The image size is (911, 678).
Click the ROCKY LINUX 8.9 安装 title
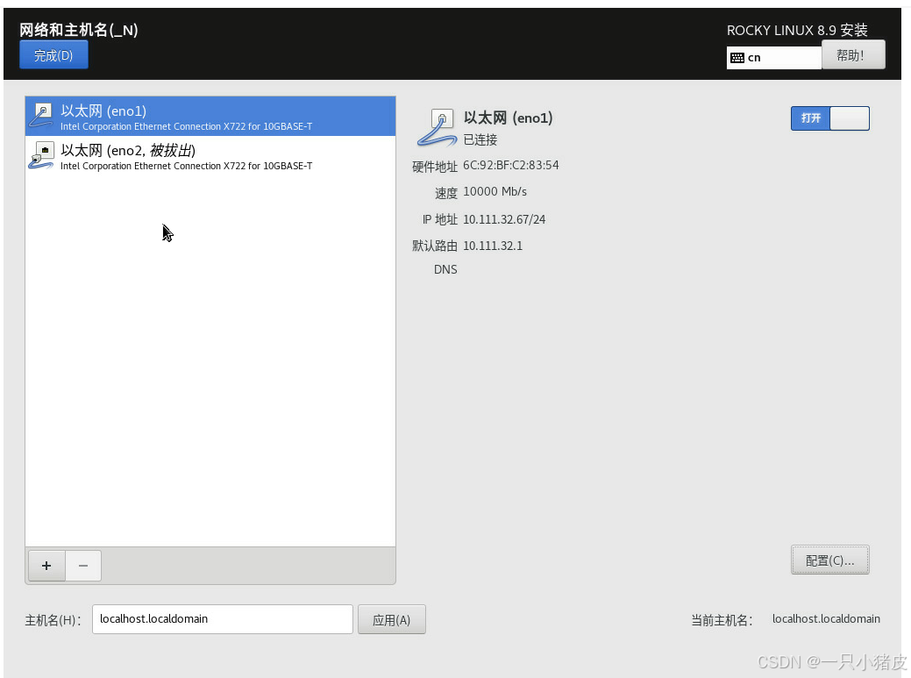click(x=797, y=30)
